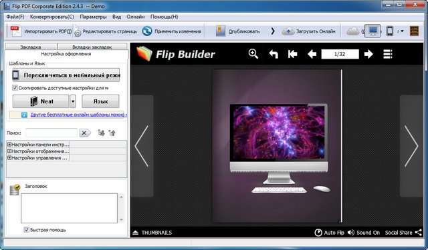This screenshot has height=250, width=428.
Task: Go to previous page arrow in top bar
Action: [312, 54]
